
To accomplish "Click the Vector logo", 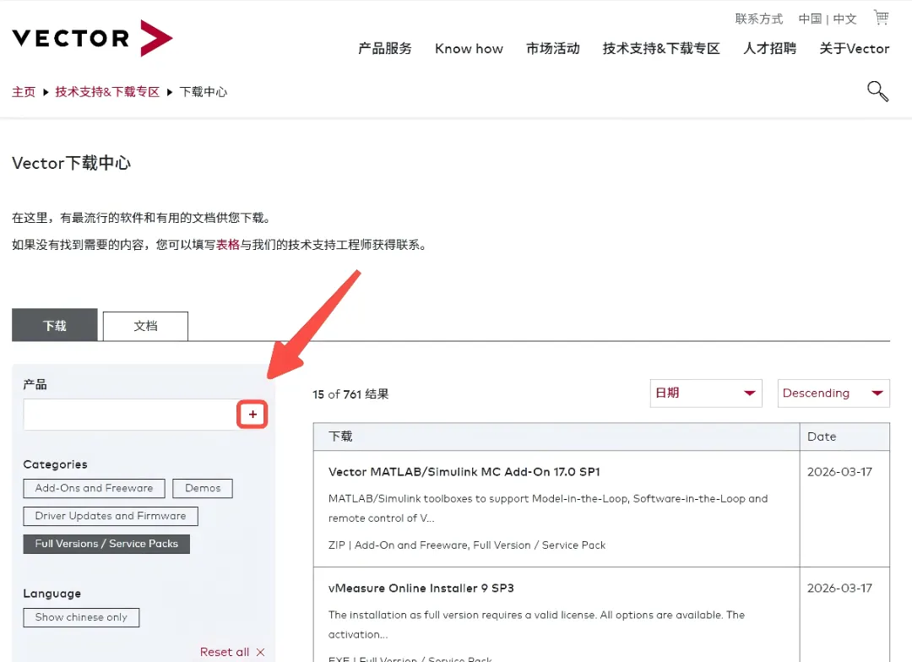I will [x=93, y=38].
